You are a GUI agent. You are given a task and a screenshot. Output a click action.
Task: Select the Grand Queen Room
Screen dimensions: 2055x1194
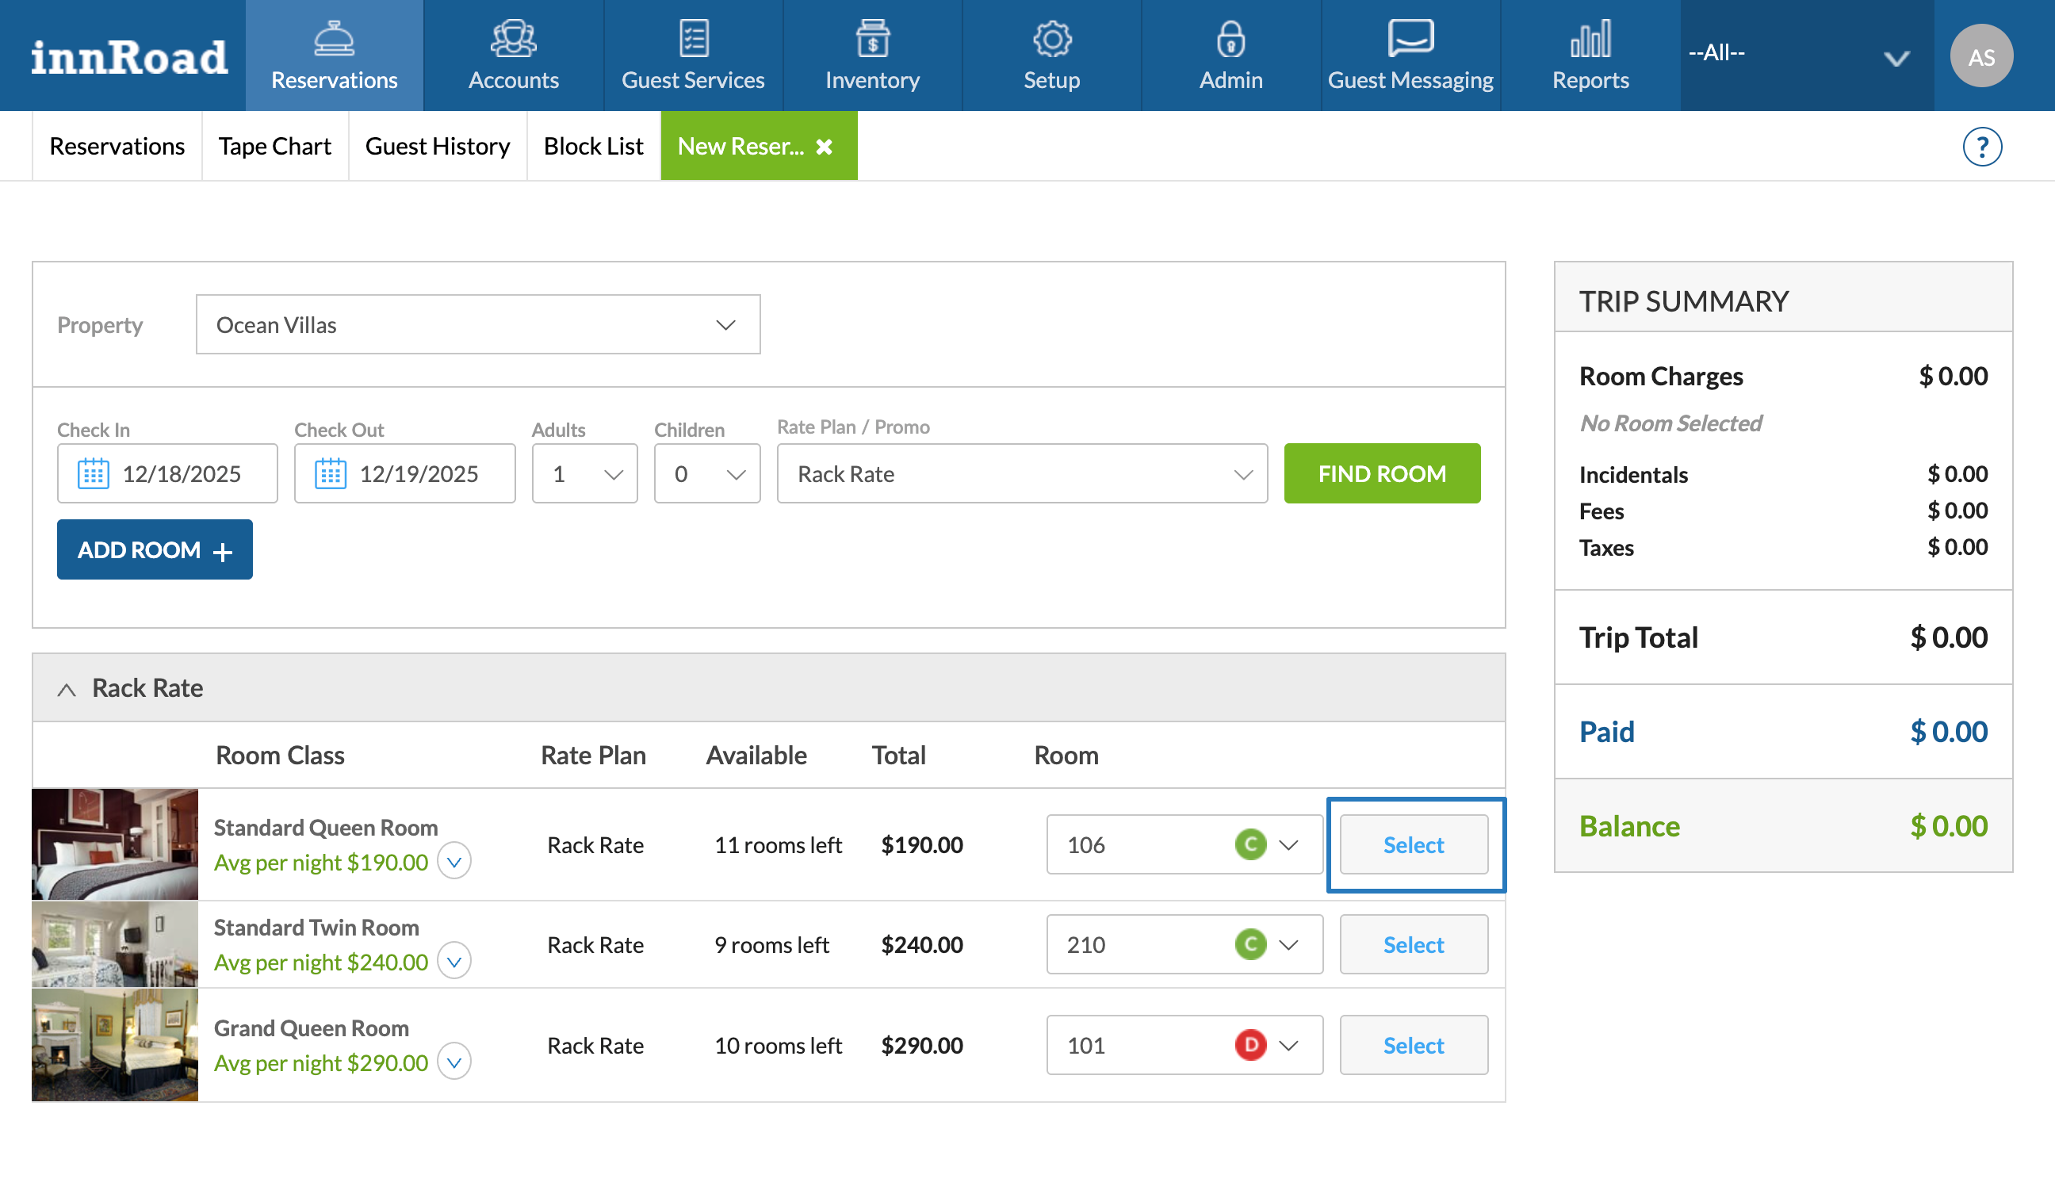(1412, 1046)
